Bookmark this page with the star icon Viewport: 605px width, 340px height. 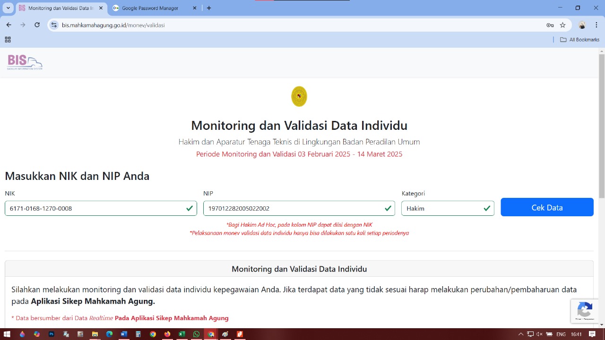tap(562, 25)
